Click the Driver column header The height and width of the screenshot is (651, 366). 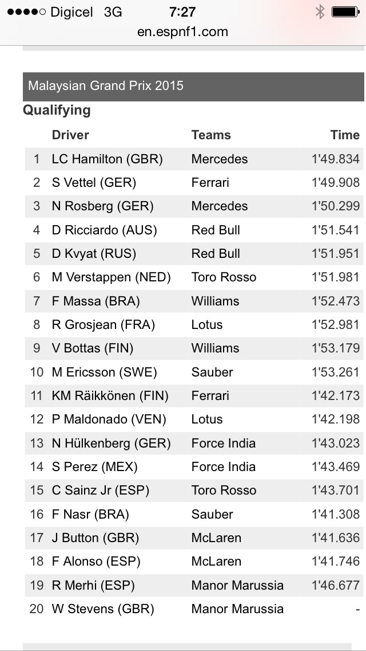pyautogui.click(x=70, y=135)
